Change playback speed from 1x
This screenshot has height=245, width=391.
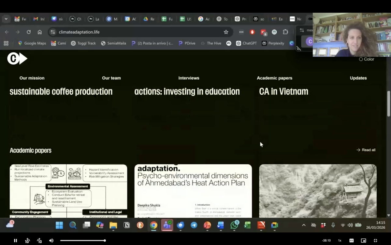(340, 240)
